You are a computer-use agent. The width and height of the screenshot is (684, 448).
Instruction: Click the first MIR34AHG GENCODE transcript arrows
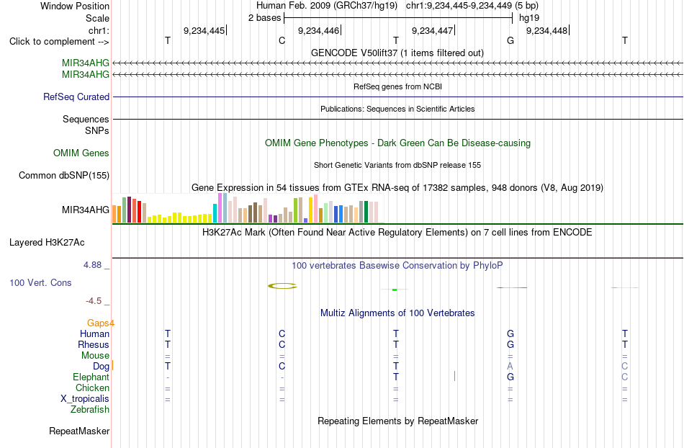point(398,63)
